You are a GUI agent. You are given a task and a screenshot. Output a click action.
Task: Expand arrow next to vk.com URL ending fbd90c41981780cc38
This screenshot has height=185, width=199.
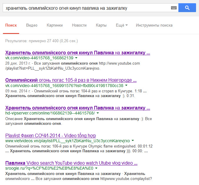click(x=126, y=85)
